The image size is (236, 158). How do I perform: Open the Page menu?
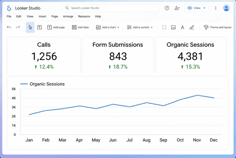55,16
